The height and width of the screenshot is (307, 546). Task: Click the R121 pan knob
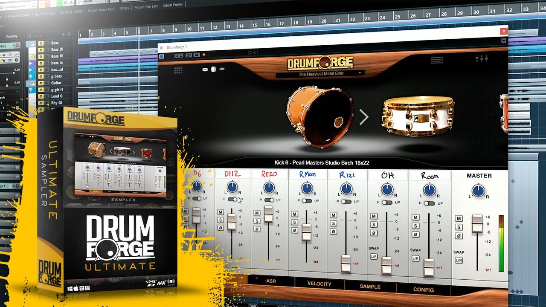pos(346,188)
